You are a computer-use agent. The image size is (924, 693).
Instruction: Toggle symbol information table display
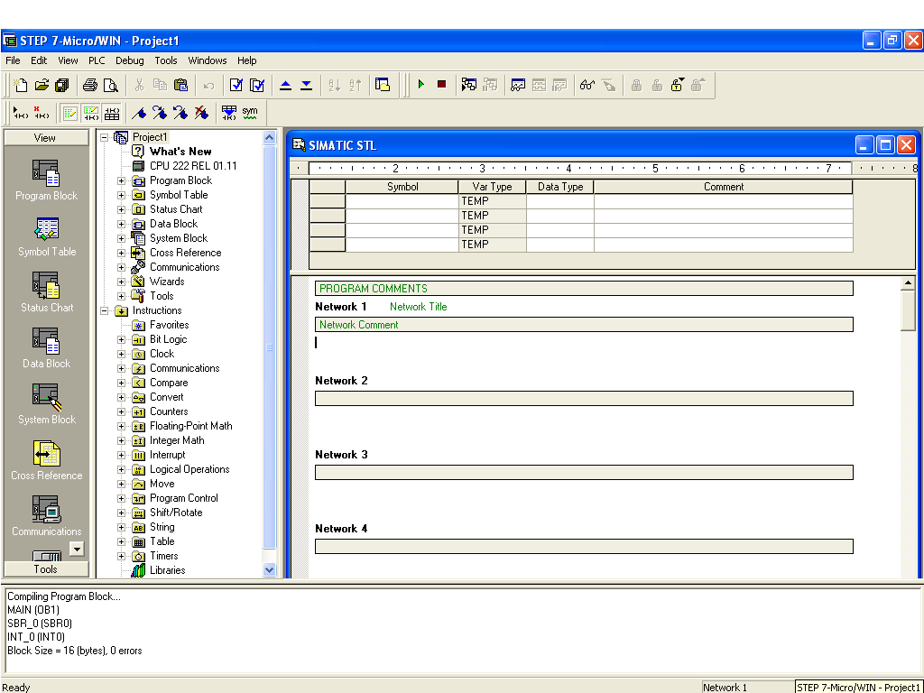click(x=111, y=112)
